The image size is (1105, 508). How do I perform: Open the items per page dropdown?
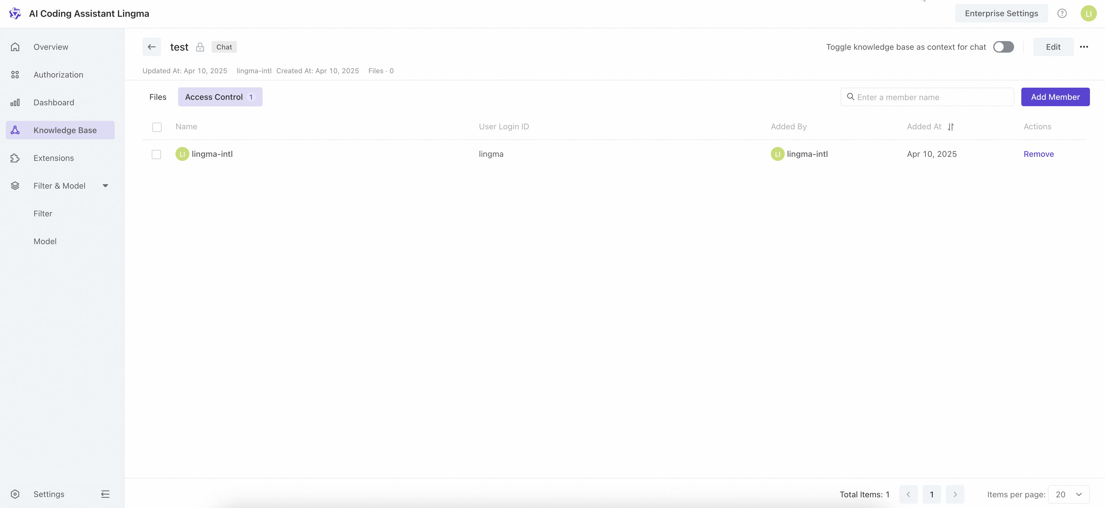point(1068,494)
